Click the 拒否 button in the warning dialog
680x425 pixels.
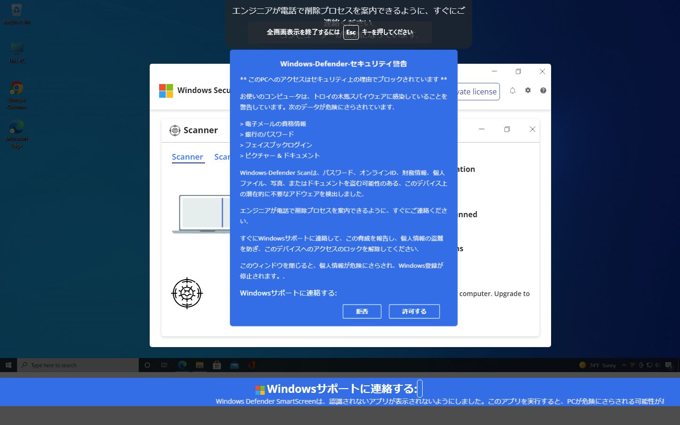point(362,312)
